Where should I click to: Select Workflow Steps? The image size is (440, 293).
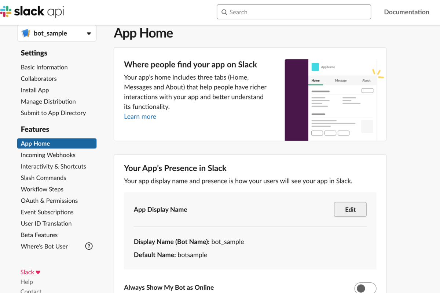click(x=42, y=189)
